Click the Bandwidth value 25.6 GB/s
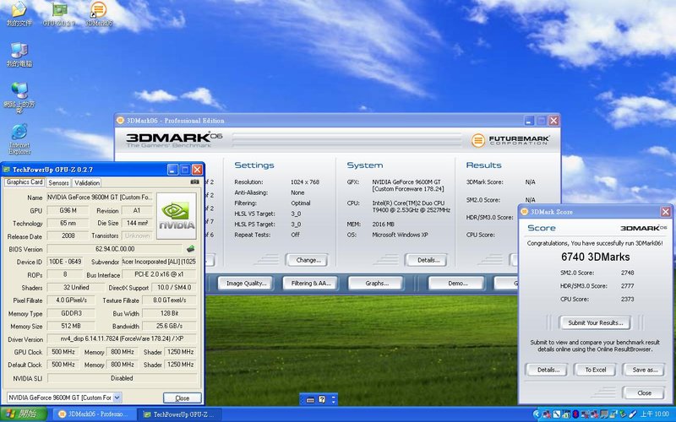Viewport: 676px width, 422px height. point(170,326)
